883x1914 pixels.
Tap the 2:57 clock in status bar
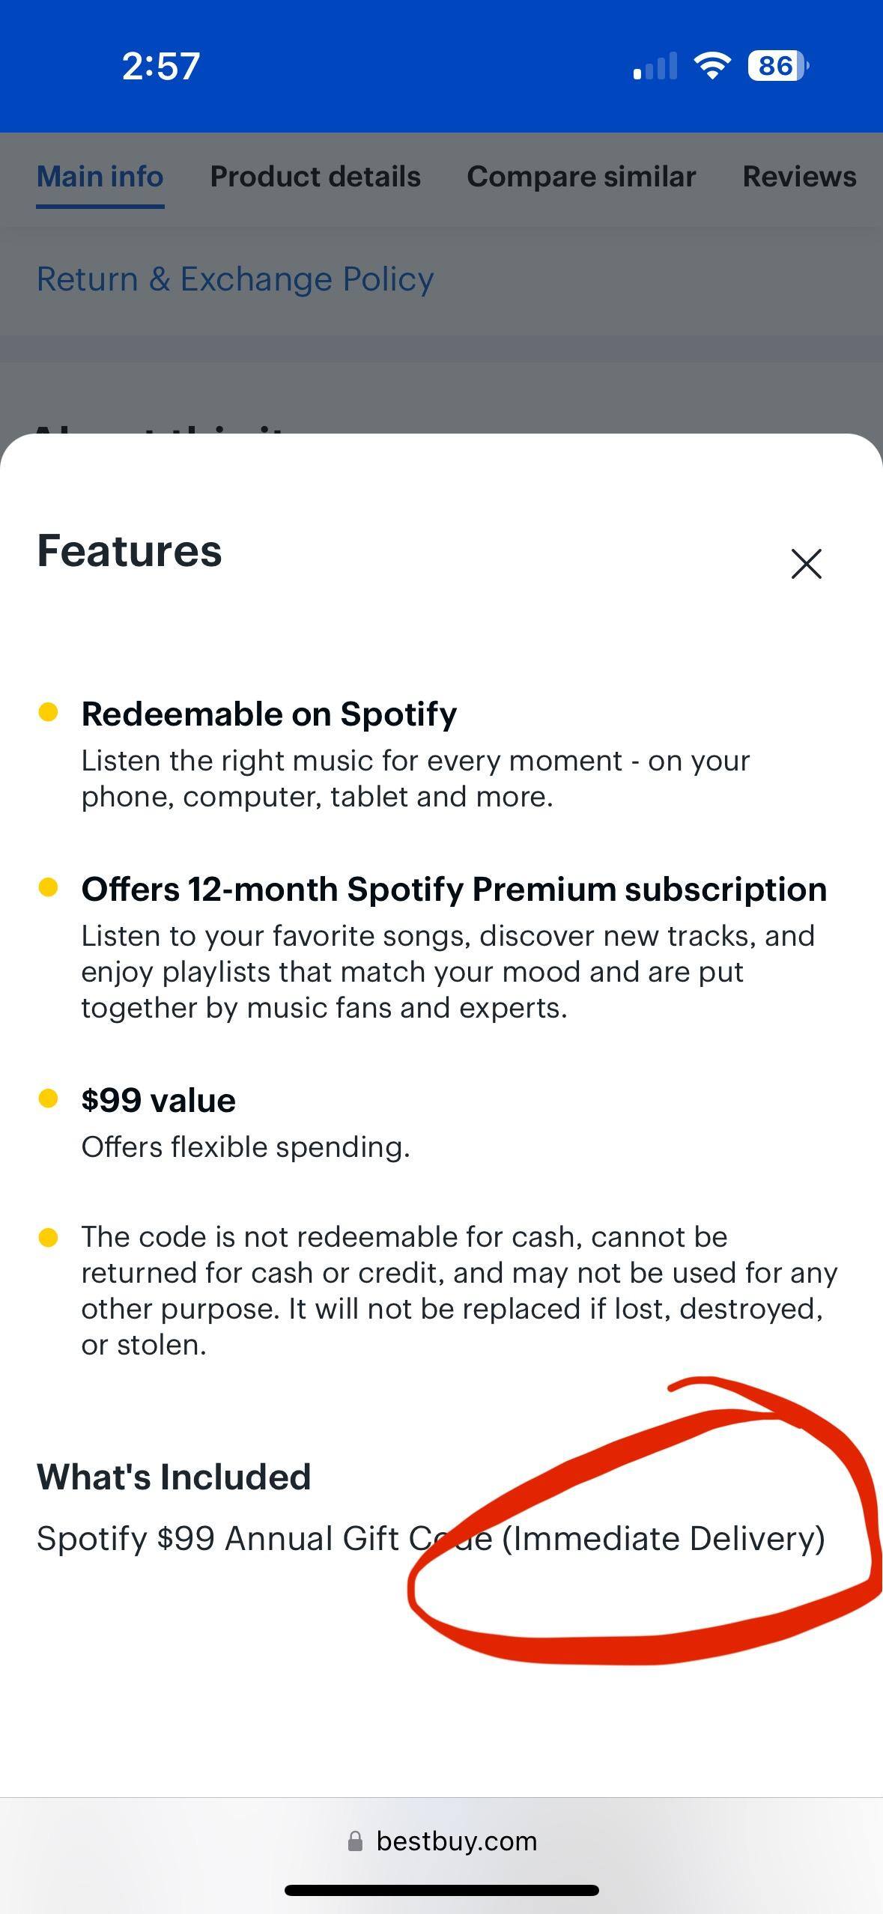click(161, 66)
